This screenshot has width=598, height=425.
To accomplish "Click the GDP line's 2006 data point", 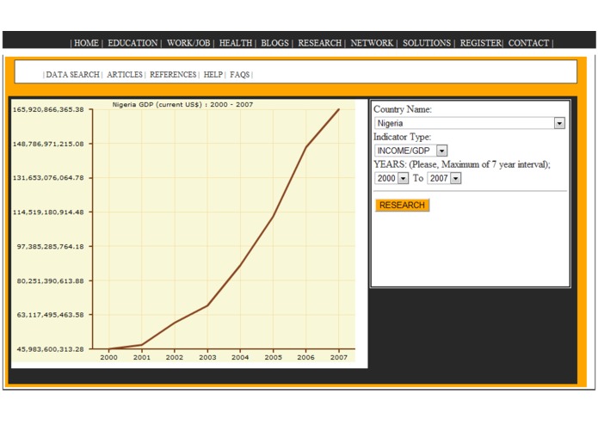I will (305, 147).
